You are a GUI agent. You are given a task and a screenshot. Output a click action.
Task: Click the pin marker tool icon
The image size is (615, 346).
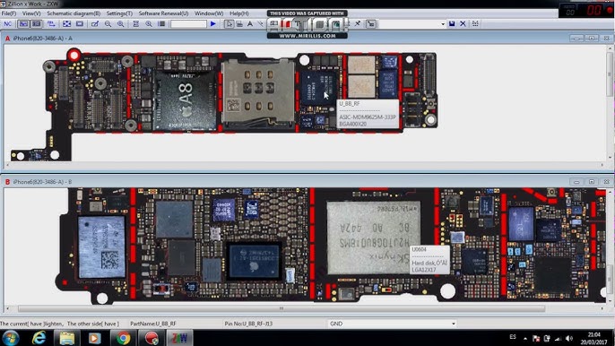click(358, 24)
